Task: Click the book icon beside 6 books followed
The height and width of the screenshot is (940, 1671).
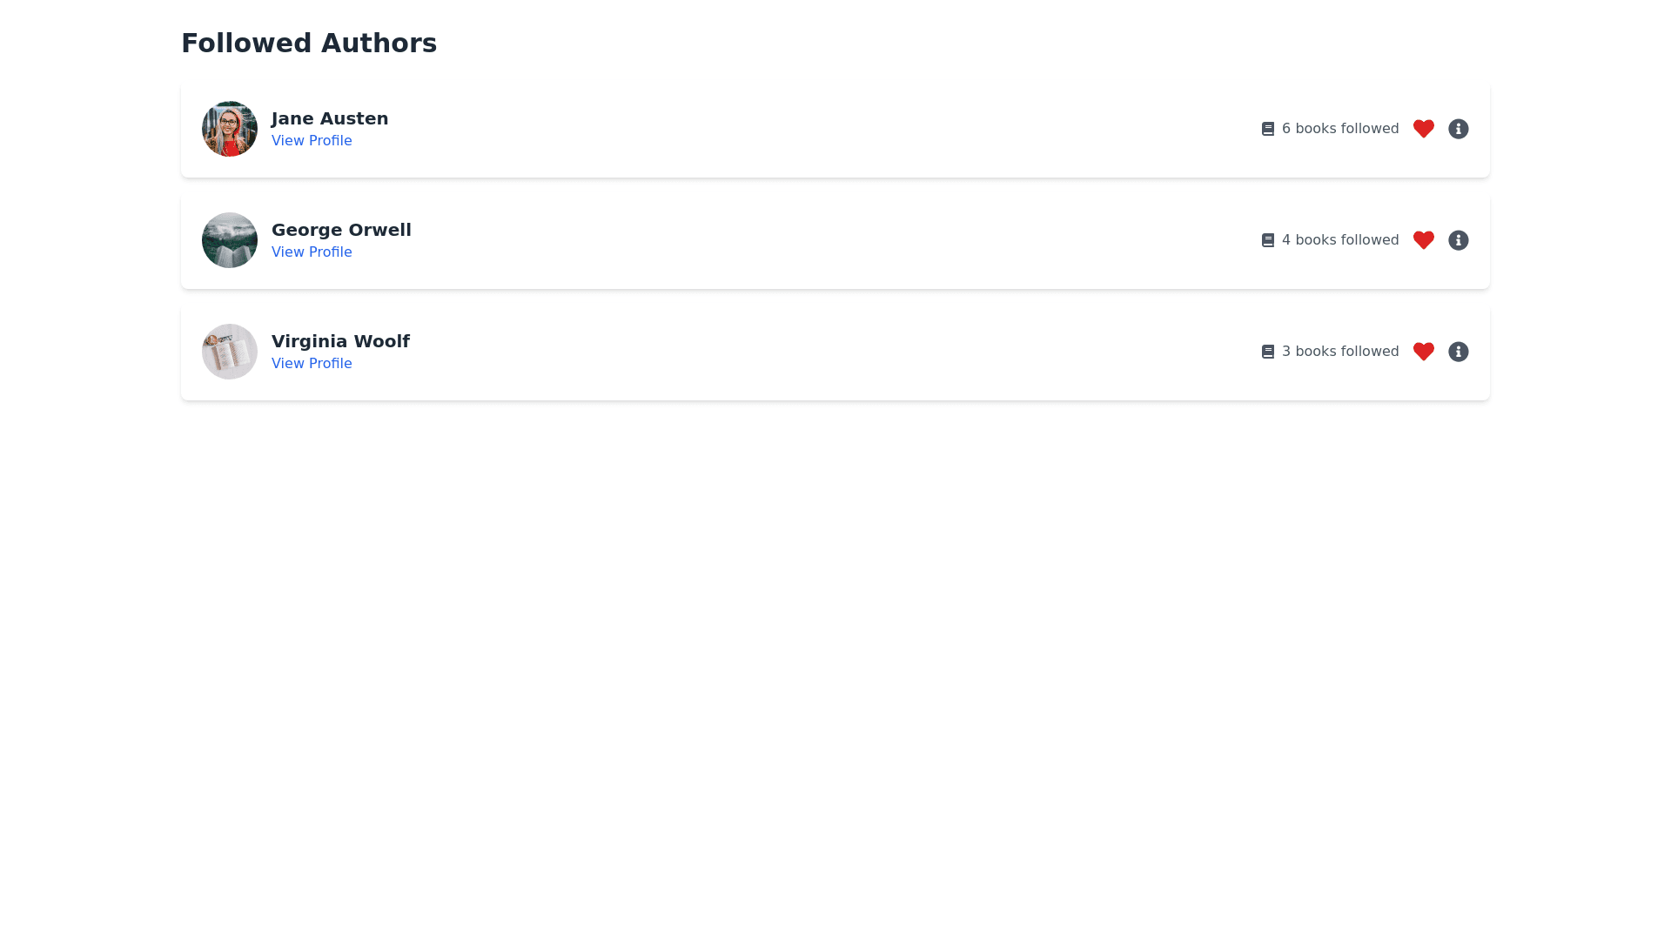Action: click(1267, 129)
